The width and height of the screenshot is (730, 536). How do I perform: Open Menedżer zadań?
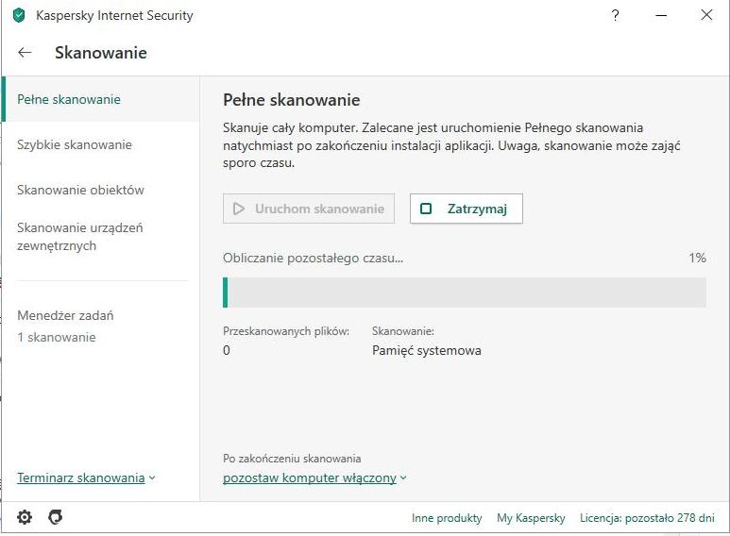(x=65, y=315)
